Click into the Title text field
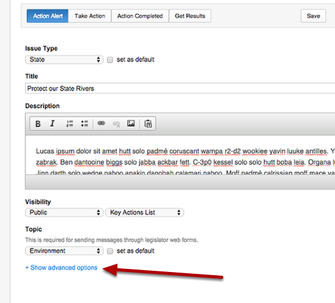Viewport: 335px width, 303px height. click(180, 89)
